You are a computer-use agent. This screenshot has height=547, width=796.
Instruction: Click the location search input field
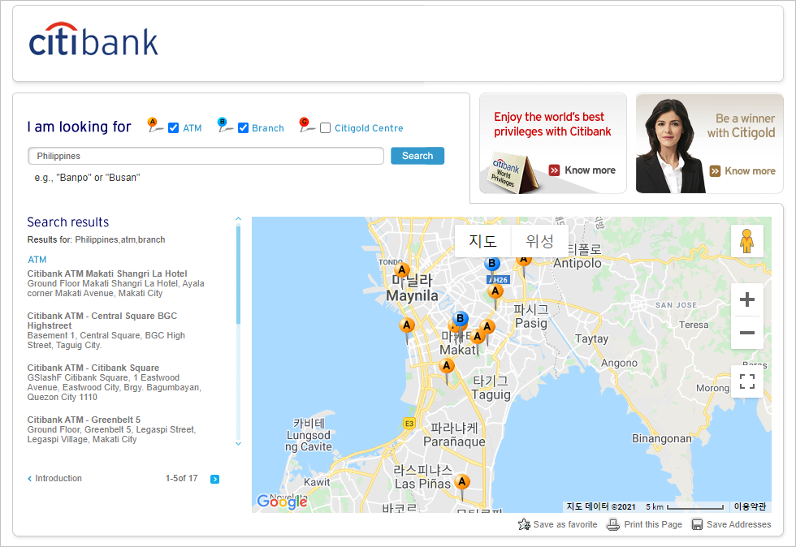tap(205, 156)
